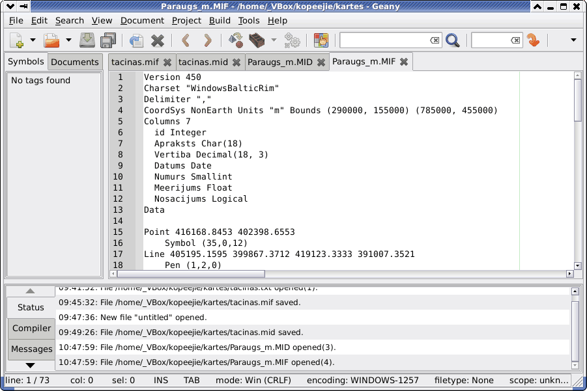Image resolution: width=587 pixels, height=391 pixels.
Task: Open the color chooser icon
Action: coord(321,40)
